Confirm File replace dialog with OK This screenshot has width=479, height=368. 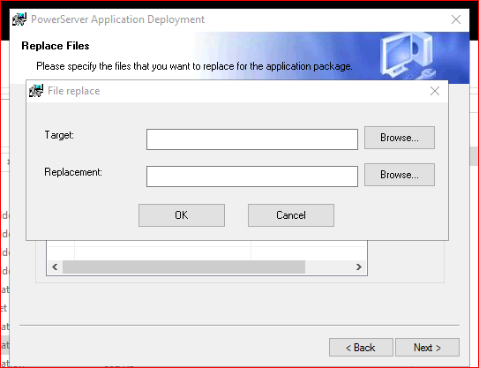coord(182,215)
